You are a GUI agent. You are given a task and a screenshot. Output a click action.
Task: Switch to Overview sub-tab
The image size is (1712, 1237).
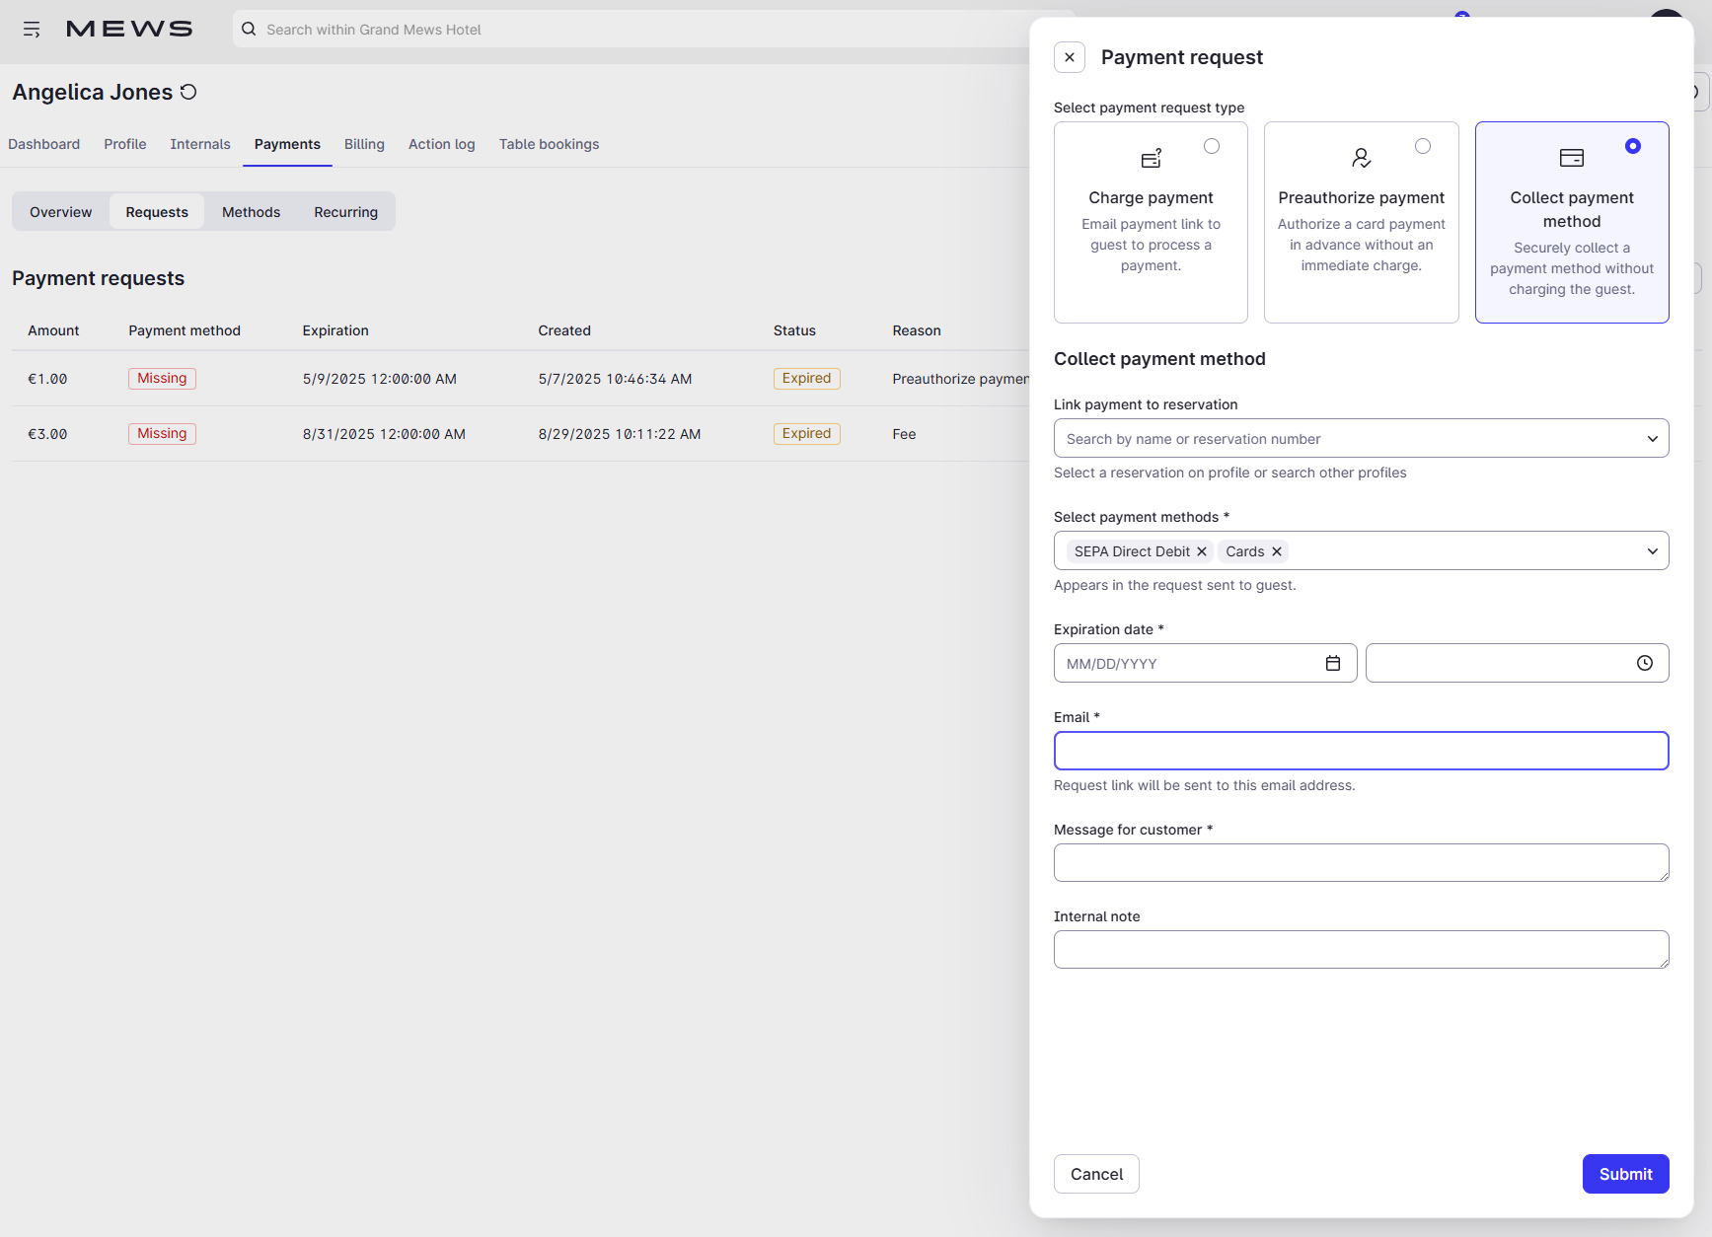(x=61, y=211)
